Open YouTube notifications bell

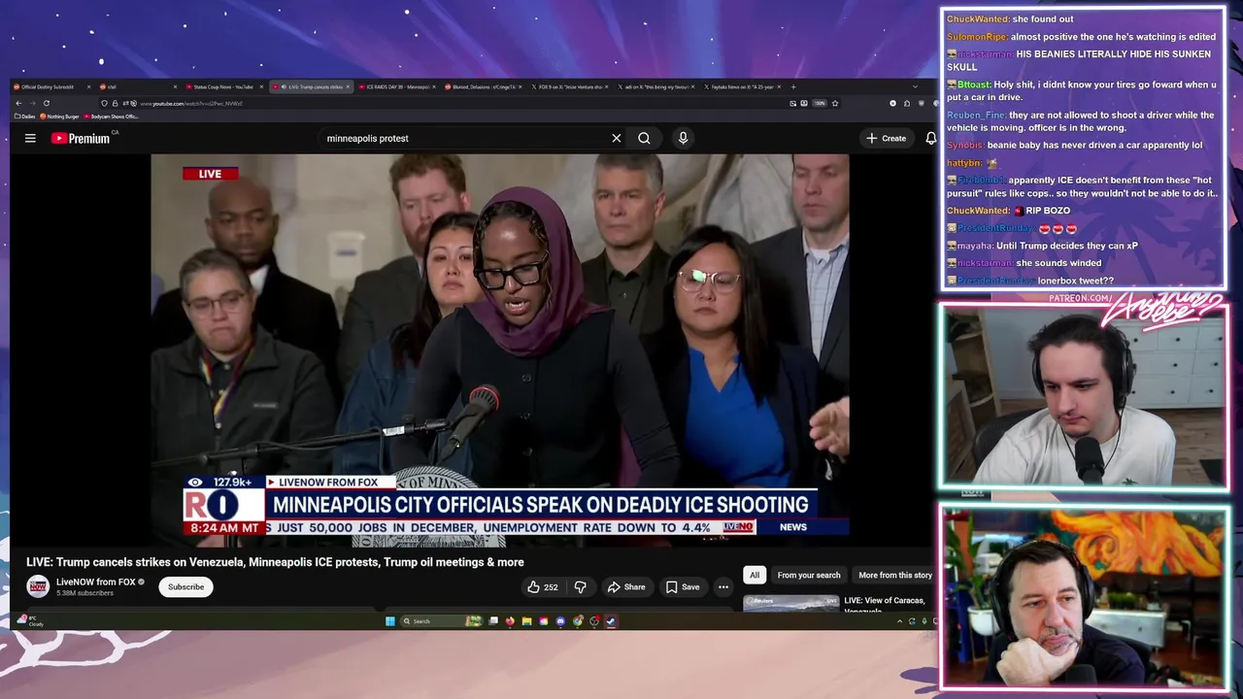[930, 138]
